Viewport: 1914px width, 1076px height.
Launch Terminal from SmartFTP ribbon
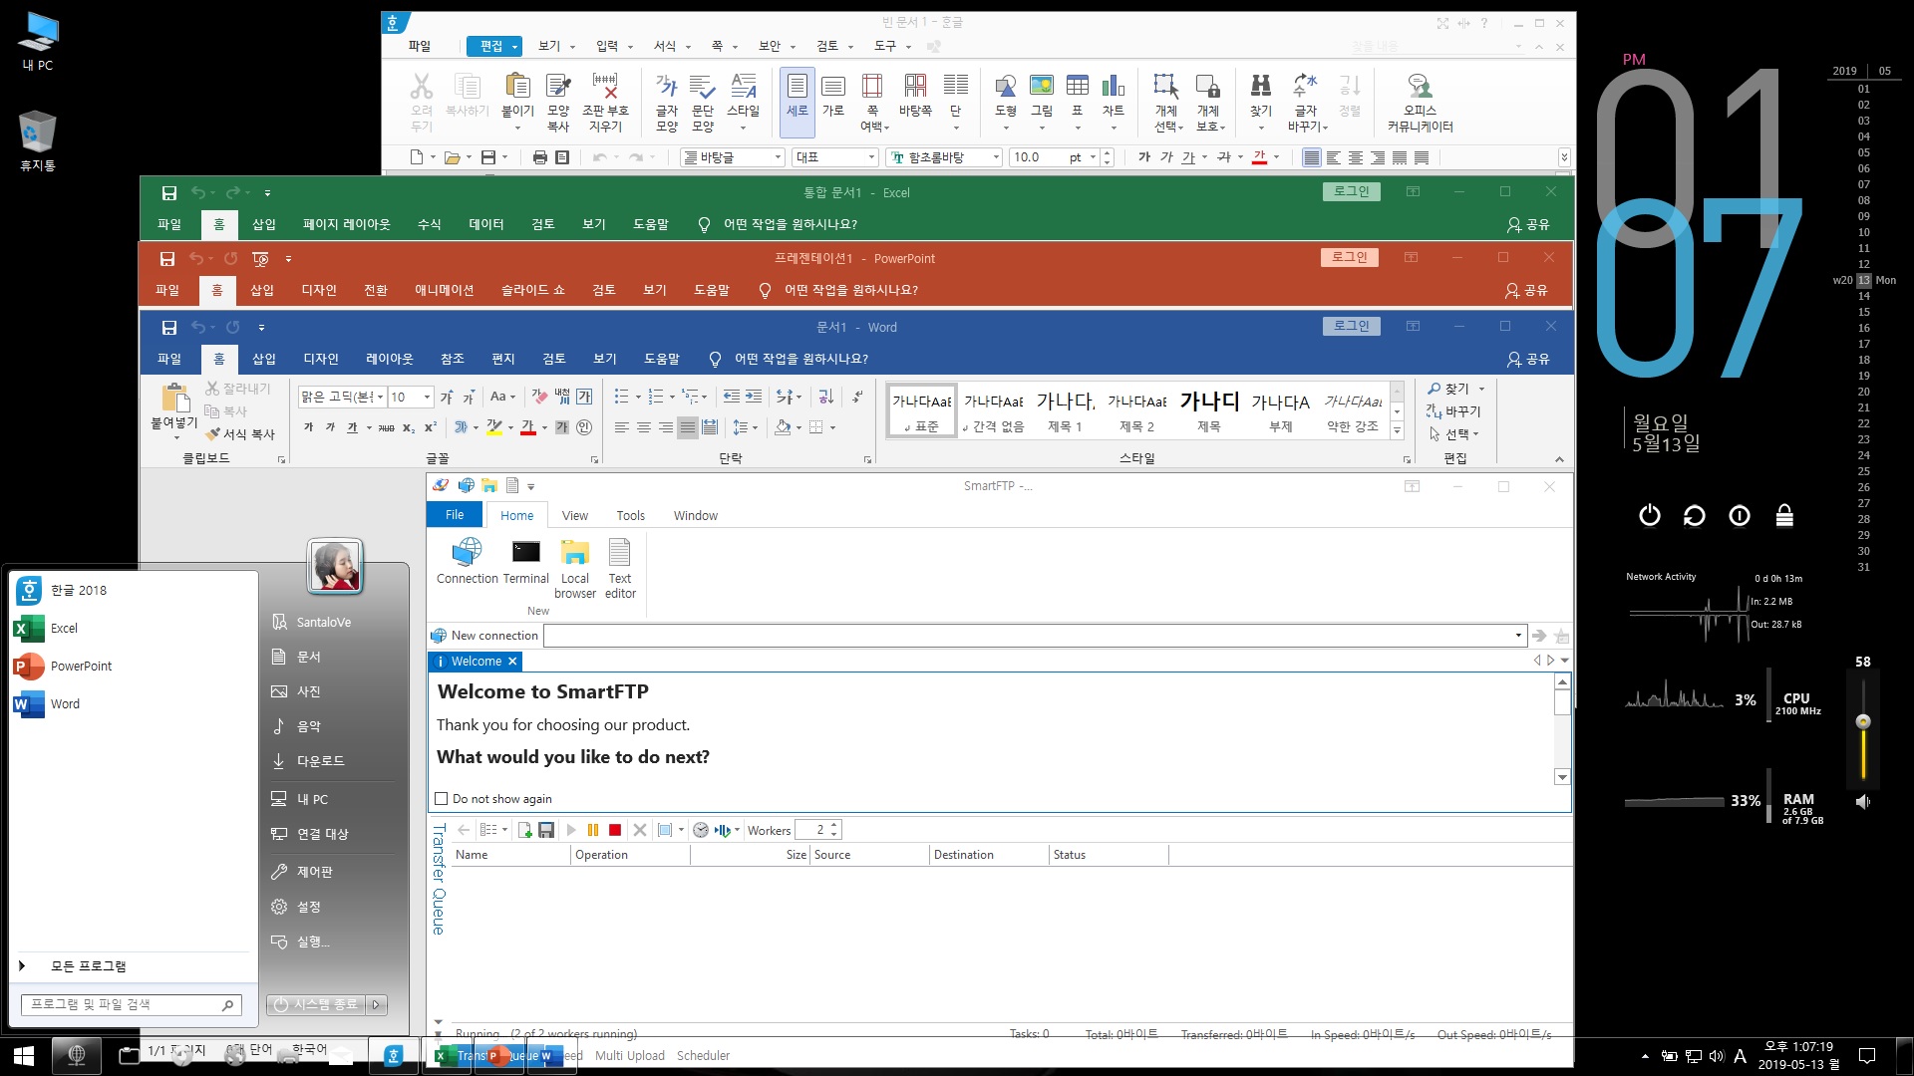(525, 561)
